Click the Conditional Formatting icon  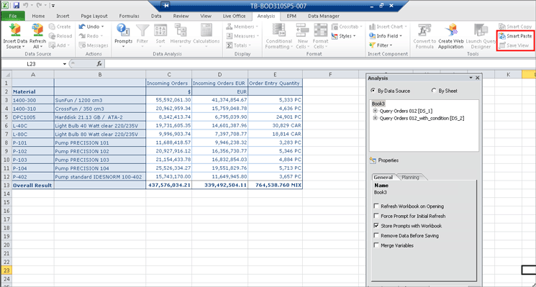[279, 30]
